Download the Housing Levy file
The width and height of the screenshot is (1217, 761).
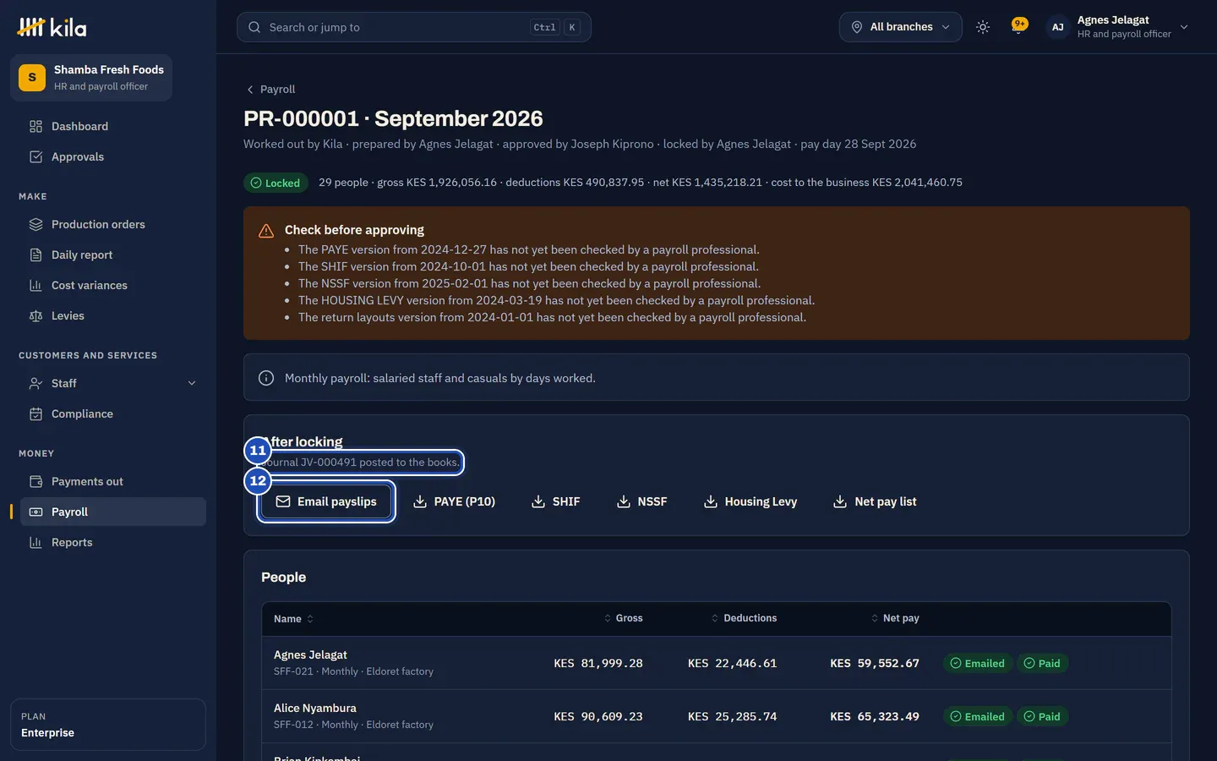(750, 502)
